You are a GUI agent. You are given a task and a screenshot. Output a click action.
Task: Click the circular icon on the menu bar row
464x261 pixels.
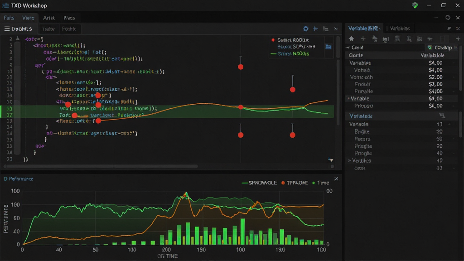pos(448,18)
